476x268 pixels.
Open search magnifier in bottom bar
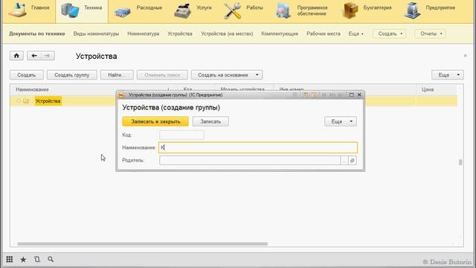(x=51, y=259)
